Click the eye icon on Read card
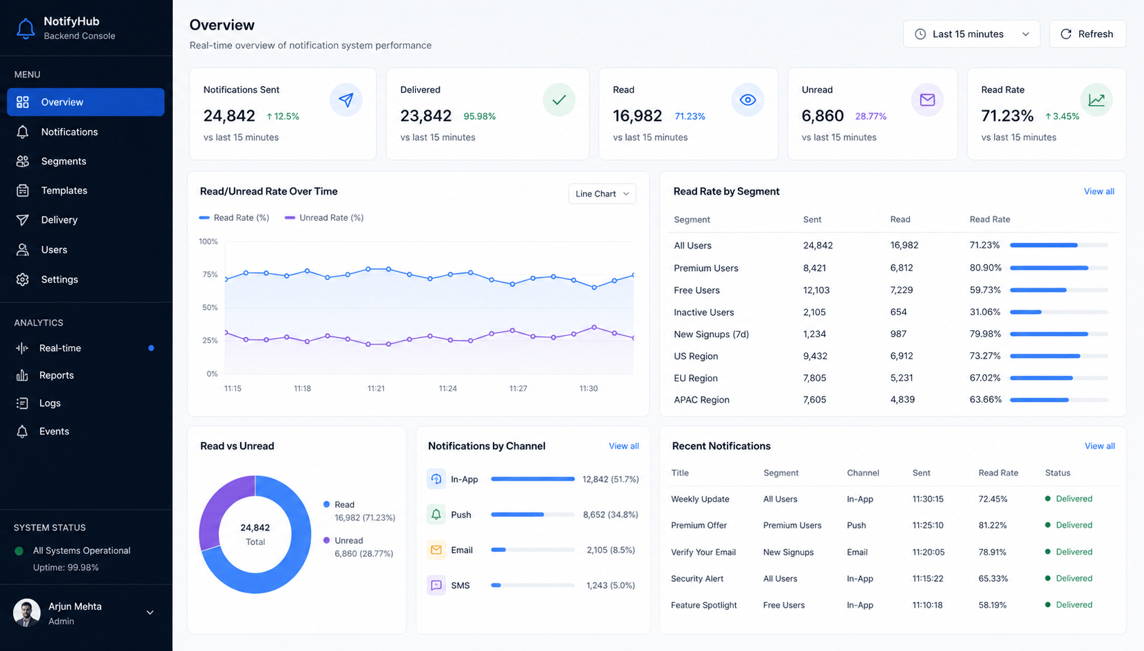This screenshot has height=651, width=1144. coord(748,100)
